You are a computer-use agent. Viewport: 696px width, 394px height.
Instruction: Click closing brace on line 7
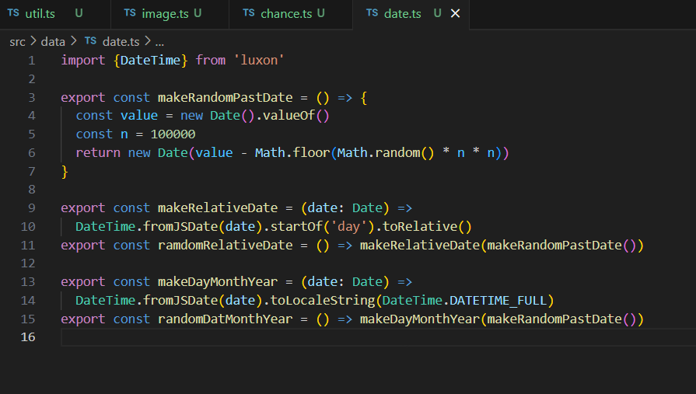65,171
